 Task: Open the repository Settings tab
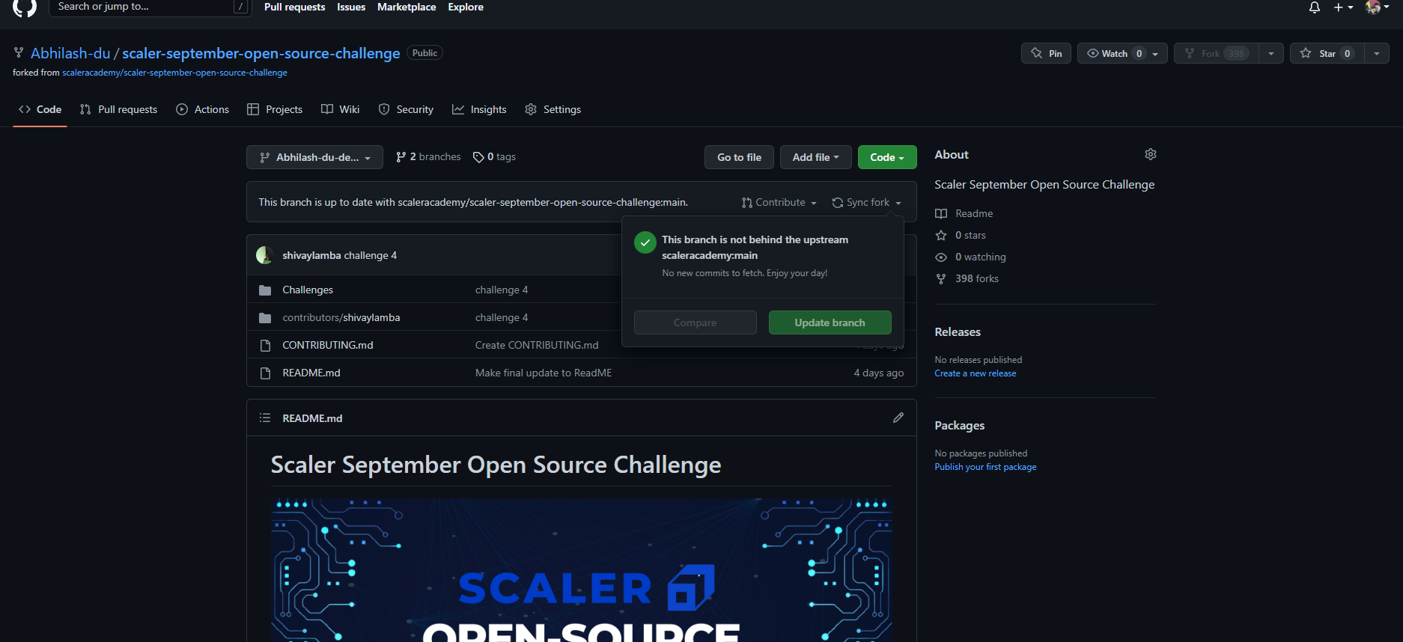(553, 109)
